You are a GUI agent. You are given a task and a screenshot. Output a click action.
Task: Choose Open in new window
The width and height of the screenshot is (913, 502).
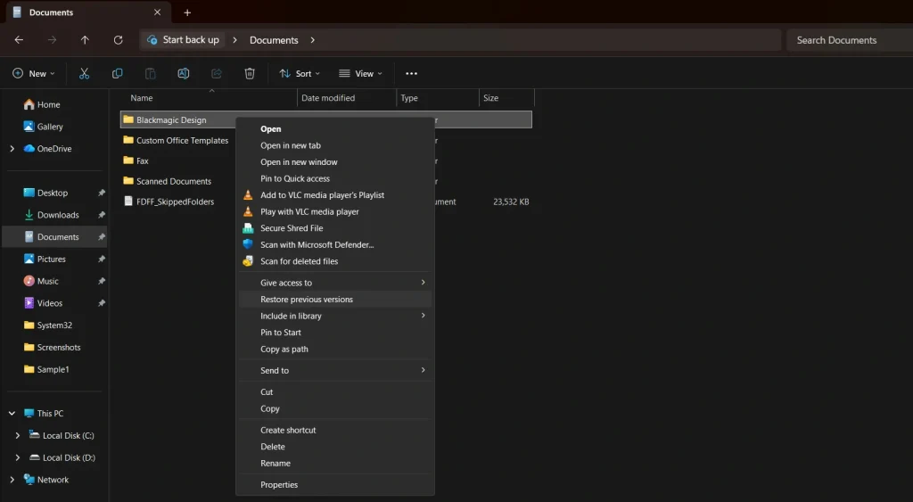(335, 162)
